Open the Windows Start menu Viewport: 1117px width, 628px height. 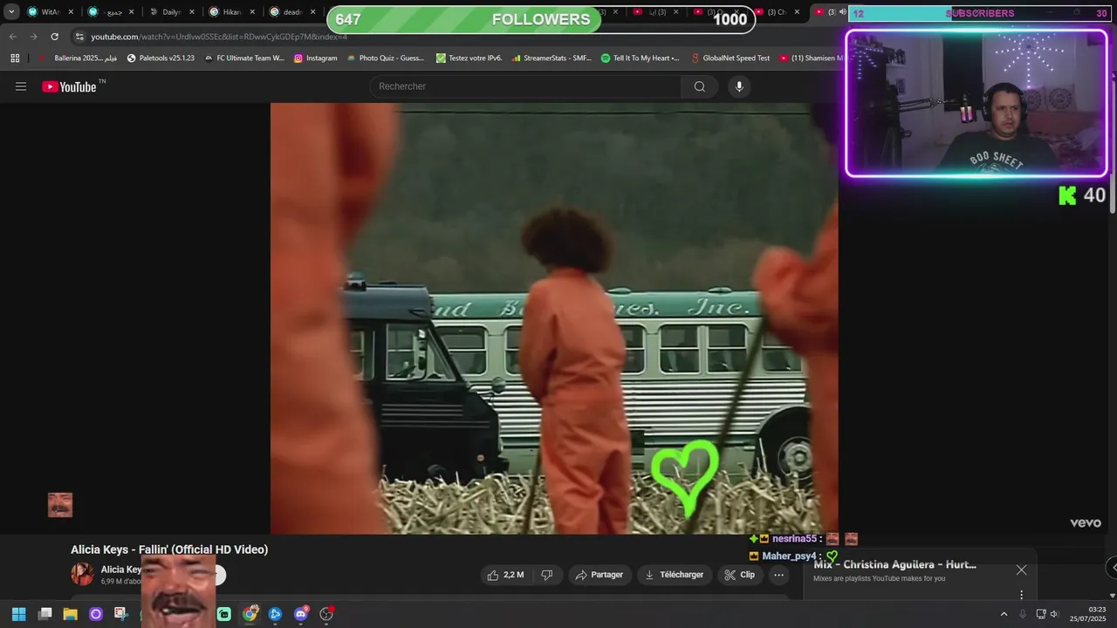coord(18,614)
